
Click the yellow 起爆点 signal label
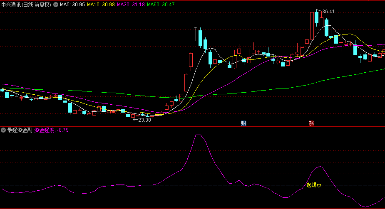pyautogui.click(x=314, y=185)
